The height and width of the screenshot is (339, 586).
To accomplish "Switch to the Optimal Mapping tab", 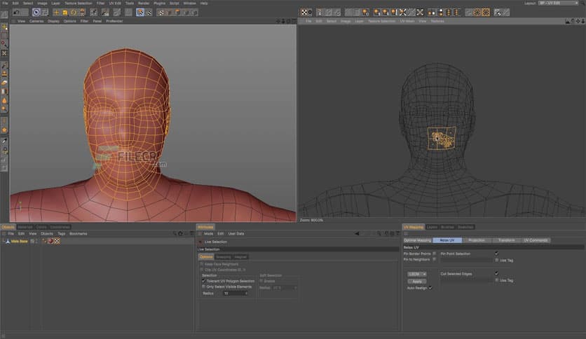I will (418, 240).
